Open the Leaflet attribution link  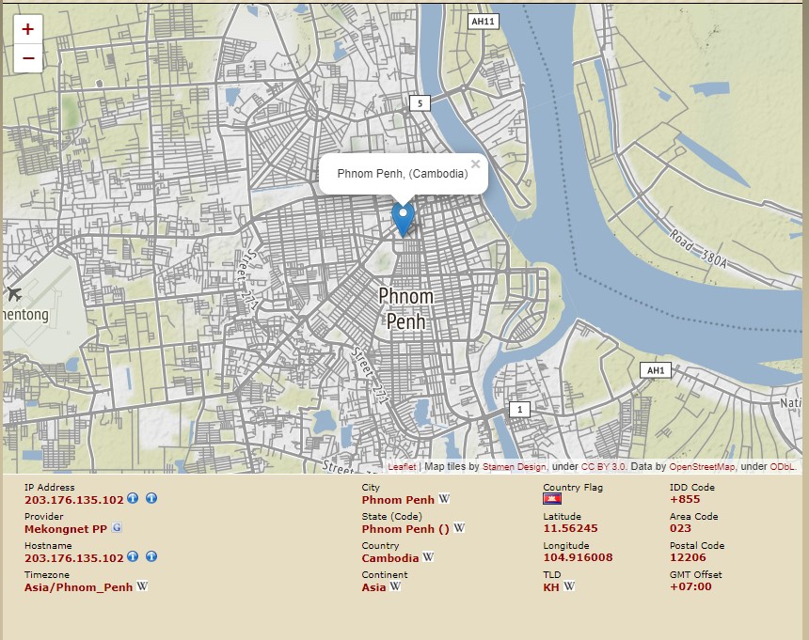402,467
